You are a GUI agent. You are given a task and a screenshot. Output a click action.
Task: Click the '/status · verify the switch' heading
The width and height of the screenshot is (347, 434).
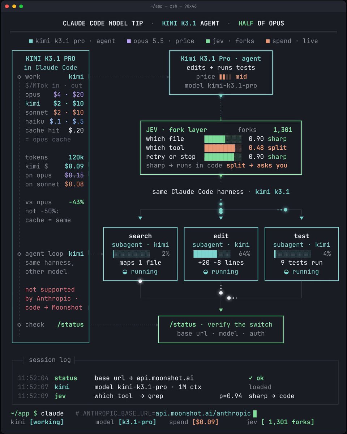pos(221,325)
